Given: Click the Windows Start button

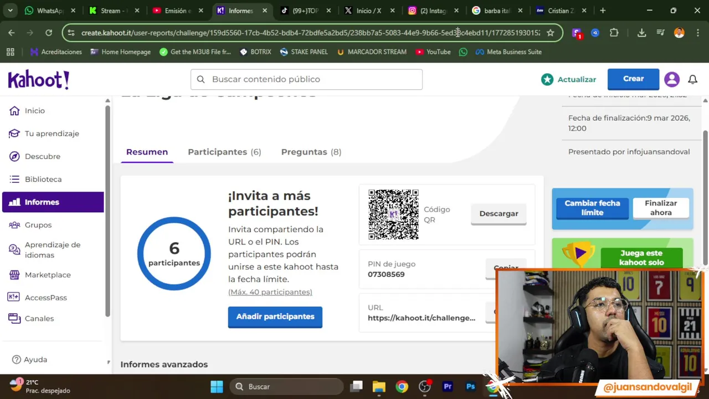Looking at the screenshot, I should pos(217,386).
